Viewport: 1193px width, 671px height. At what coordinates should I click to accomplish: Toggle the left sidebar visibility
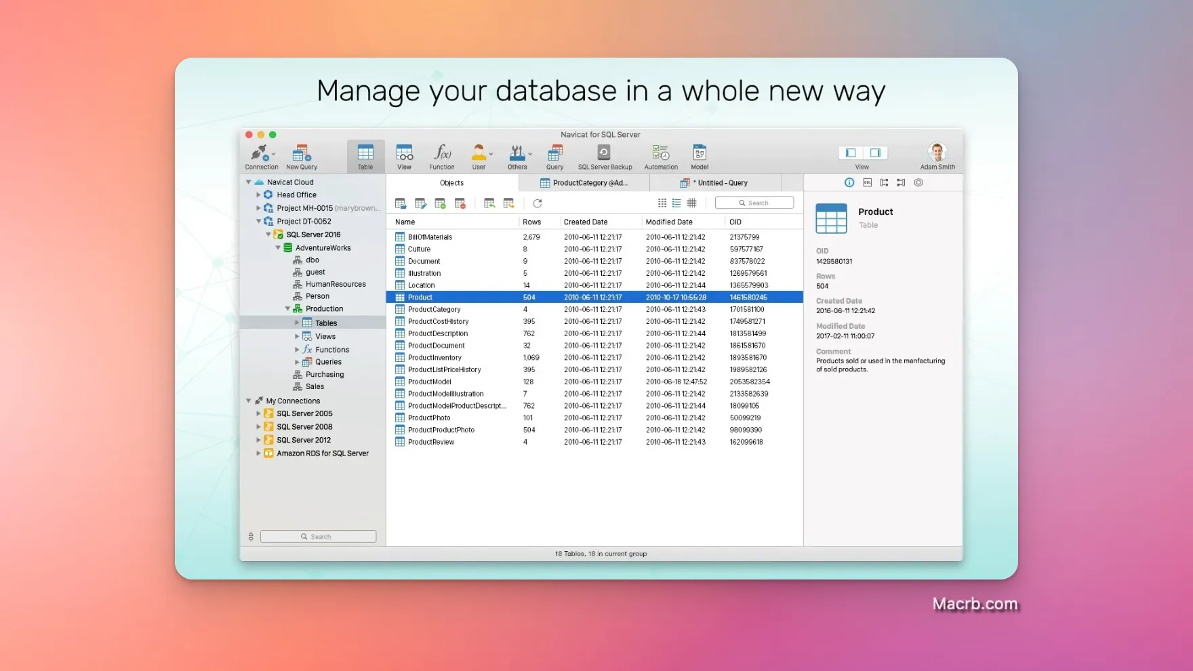click(x=851, y=153)
